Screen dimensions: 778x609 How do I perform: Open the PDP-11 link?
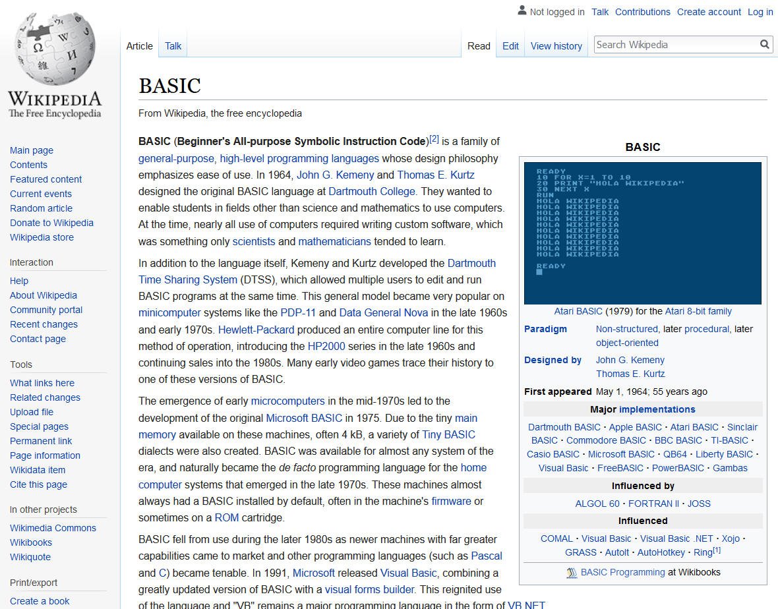298,313
